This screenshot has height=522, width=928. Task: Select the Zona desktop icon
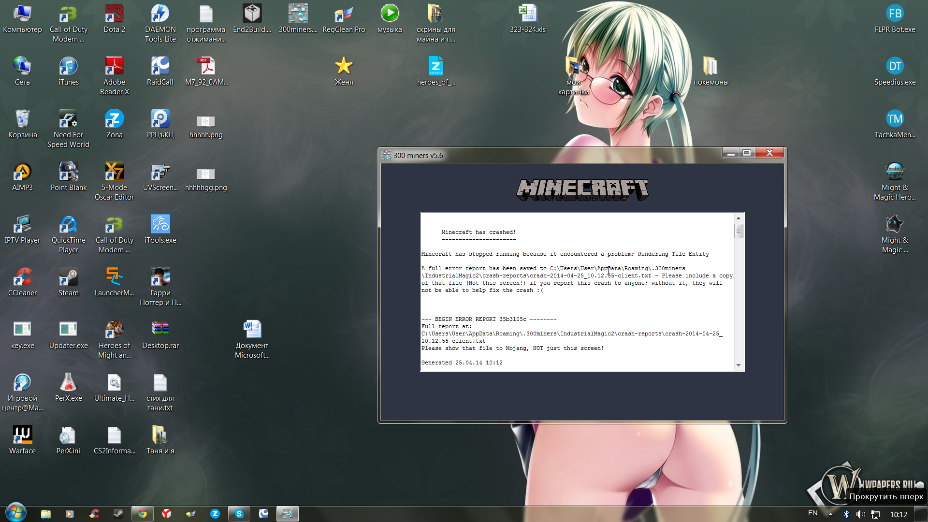114,120
